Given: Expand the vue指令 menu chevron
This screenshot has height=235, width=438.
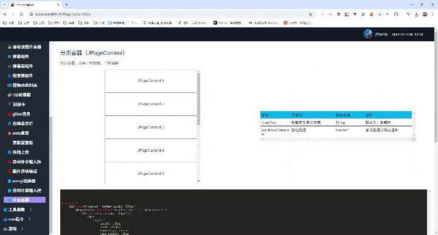Looking at the screenshot, I should coord(29,219).
